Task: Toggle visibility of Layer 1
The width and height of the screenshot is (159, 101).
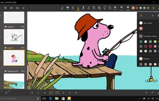Action: [6, 48]
